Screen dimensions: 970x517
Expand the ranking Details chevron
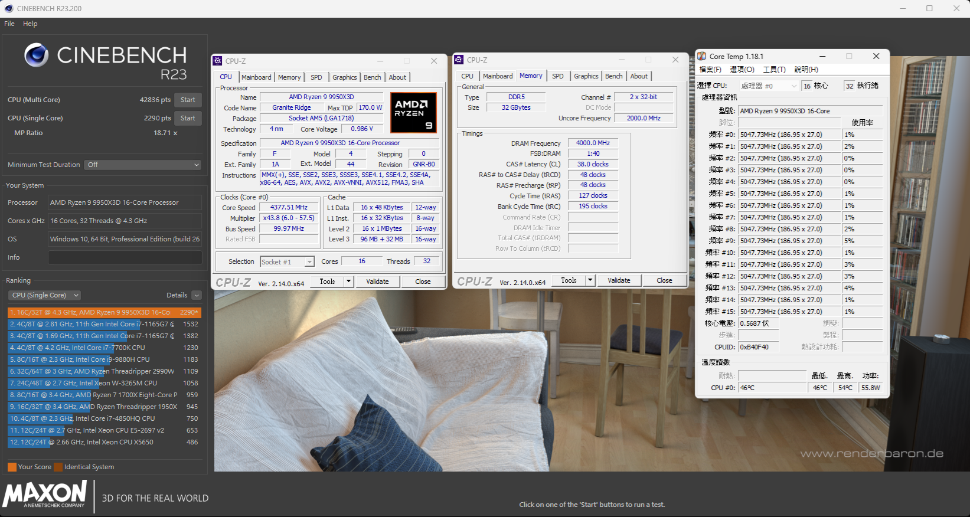pyautogui.click(x=197, y=295)
